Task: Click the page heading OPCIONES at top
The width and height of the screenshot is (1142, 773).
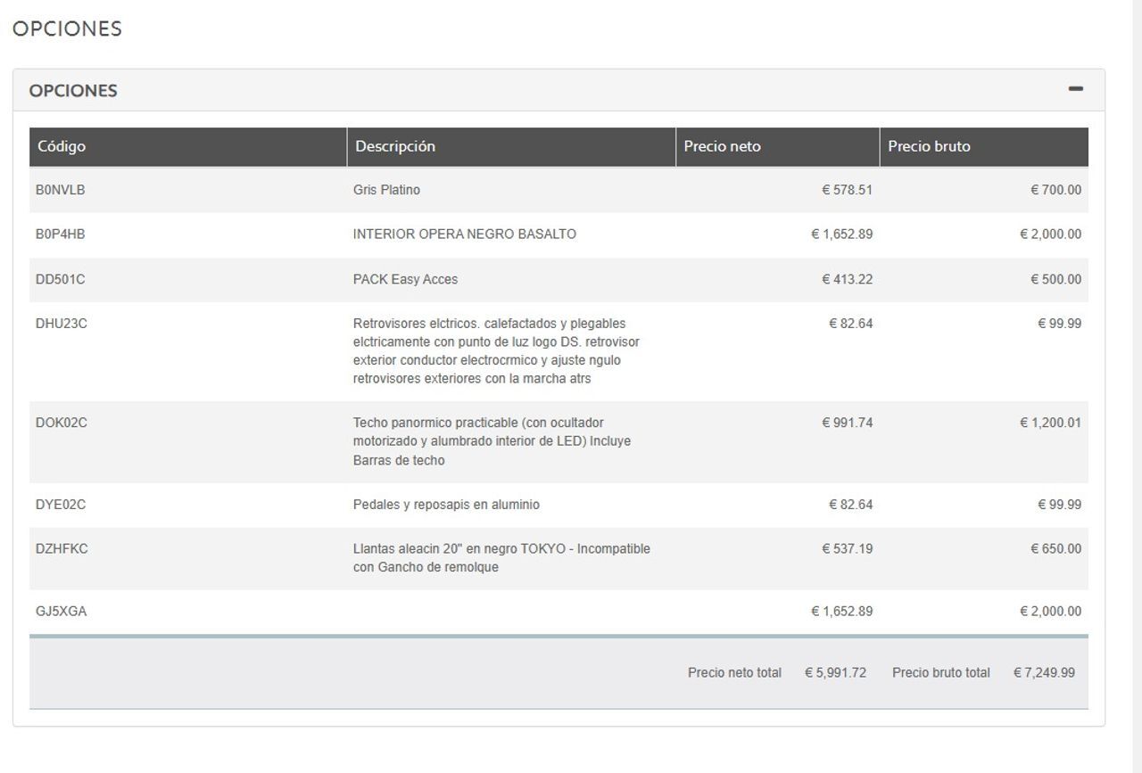Action: pyautogui.click(x=67, y=29)
